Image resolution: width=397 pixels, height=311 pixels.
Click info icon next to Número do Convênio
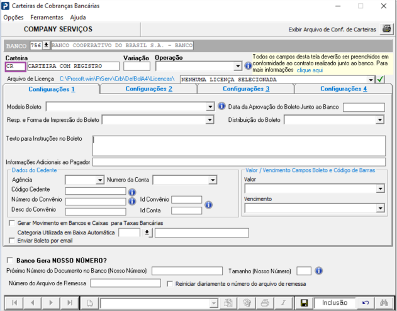[132, 201]
